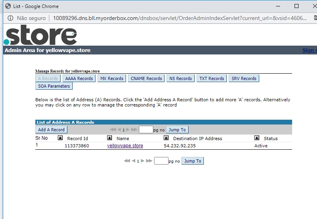
Task: Click the Record Id column header text
Action: coord(77,139)
